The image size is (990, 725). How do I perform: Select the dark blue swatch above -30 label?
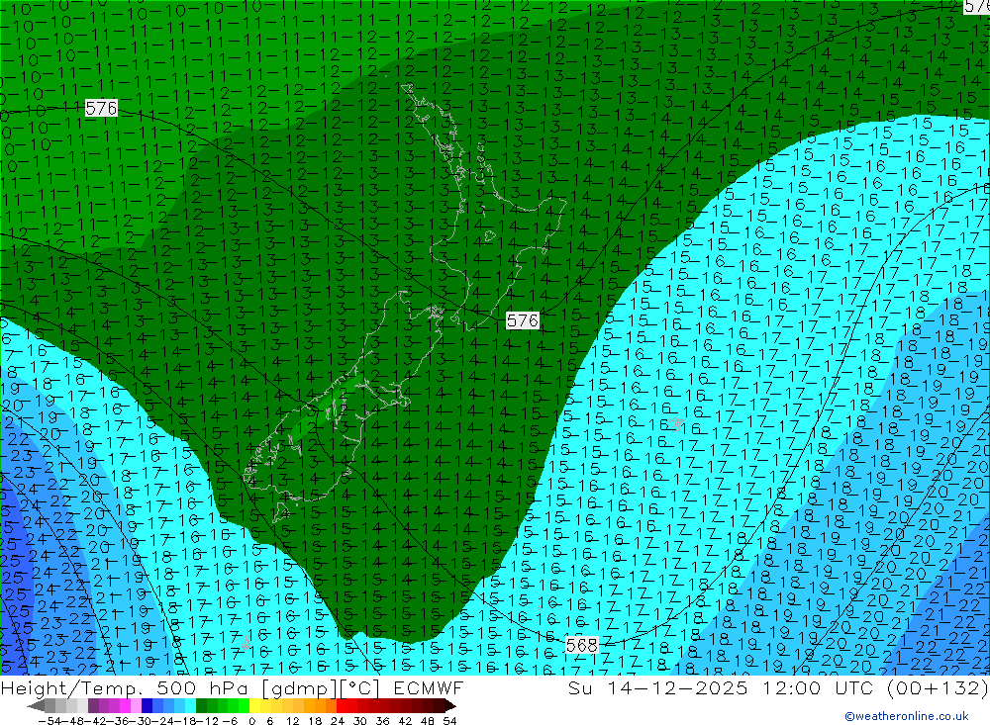pyautogui.click(x=148, y=706)
